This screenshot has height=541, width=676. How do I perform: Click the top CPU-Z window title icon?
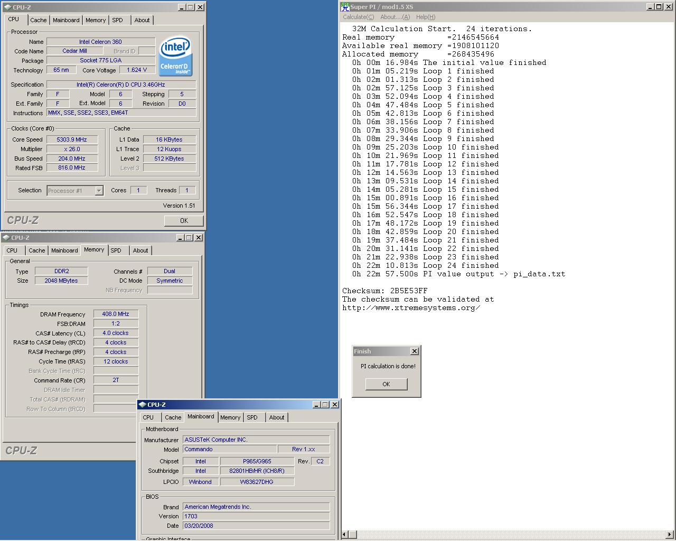point(7,7)
